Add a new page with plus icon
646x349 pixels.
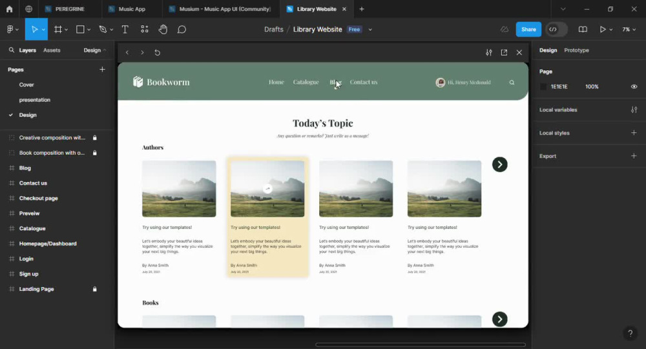(102, 69)
